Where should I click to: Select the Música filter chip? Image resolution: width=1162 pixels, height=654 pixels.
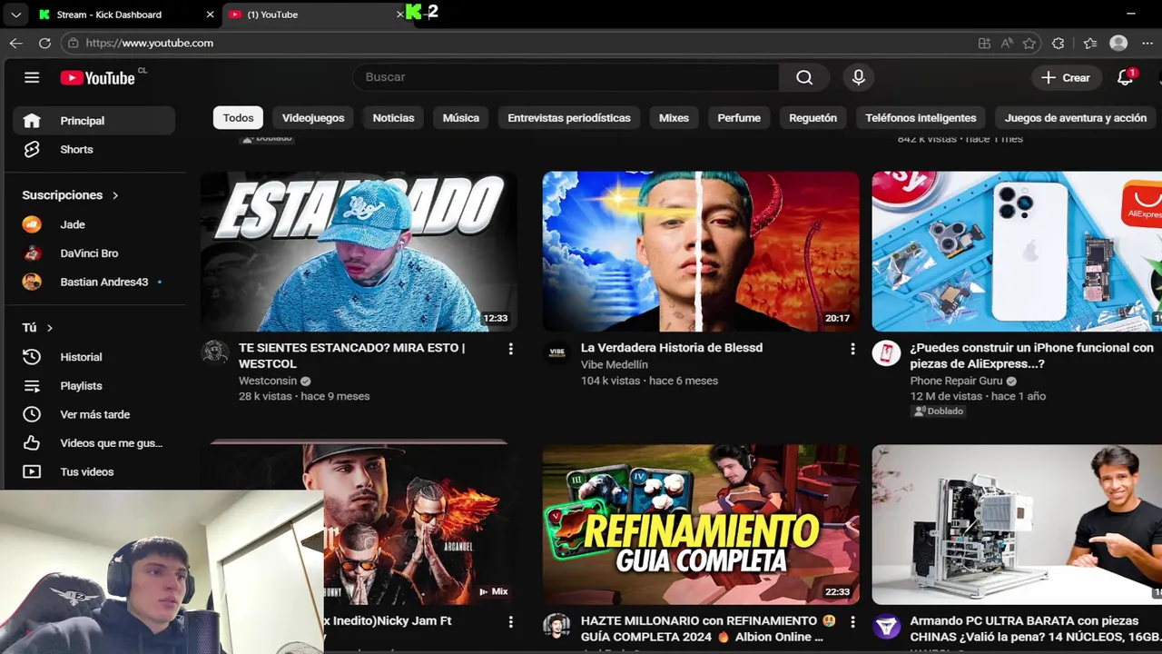click(461, 118)
